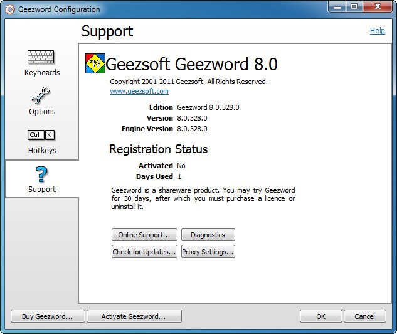
Task: Confirm with the OK button
Action: tap(320, 316)
